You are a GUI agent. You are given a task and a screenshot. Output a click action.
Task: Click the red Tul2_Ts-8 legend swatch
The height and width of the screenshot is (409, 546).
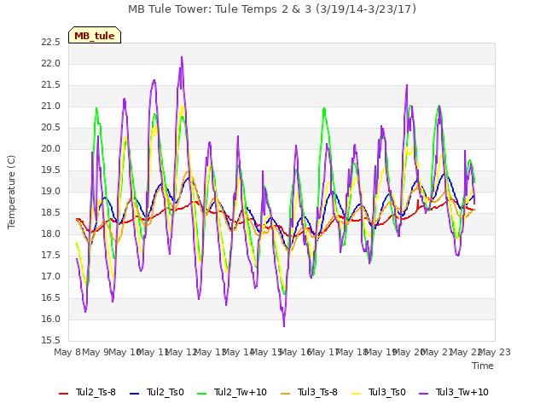(x=64, y=394)
